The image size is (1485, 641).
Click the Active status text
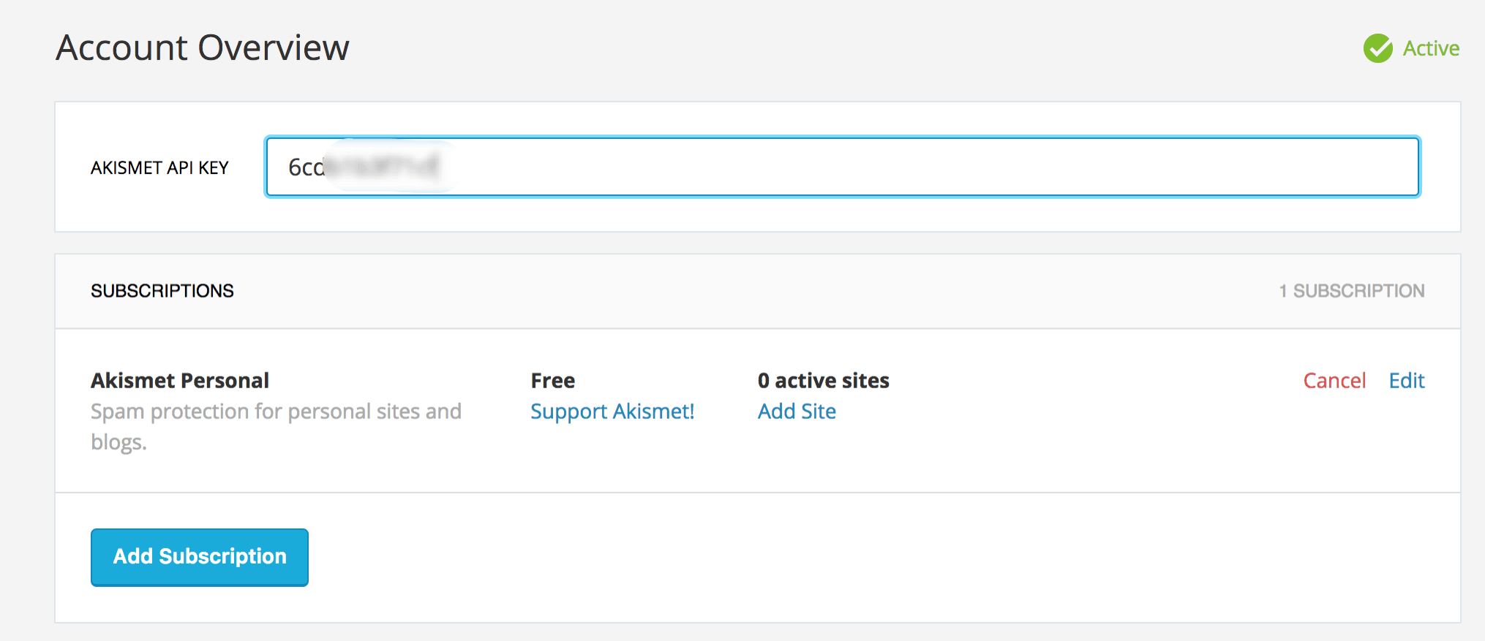pos(1431,49)
